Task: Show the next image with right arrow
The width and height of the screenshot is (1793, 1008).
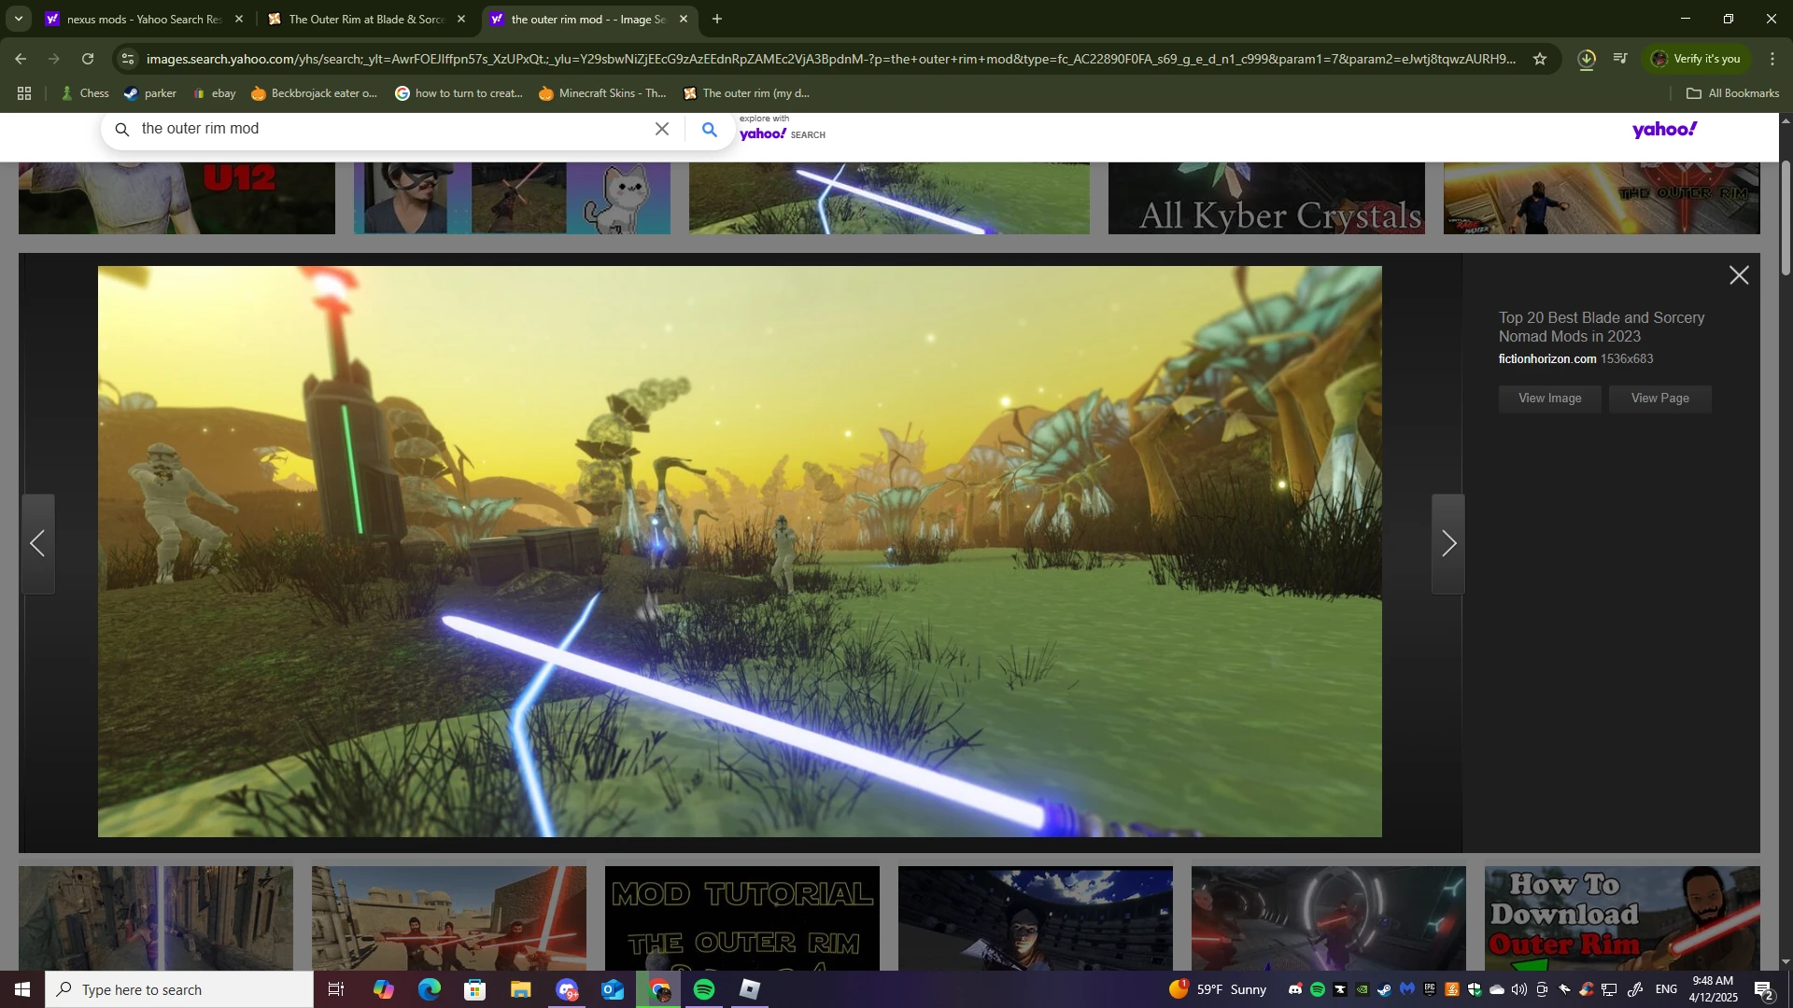Action: pos(1448,544)
